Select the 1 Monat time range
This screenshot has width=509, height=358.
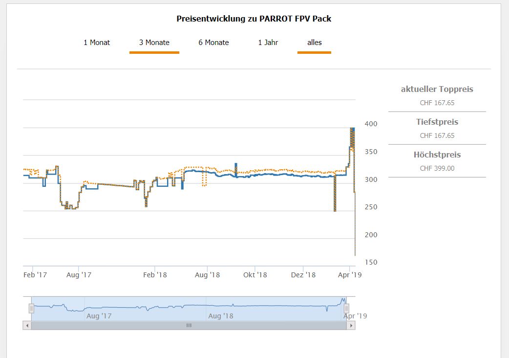point(97,43)
